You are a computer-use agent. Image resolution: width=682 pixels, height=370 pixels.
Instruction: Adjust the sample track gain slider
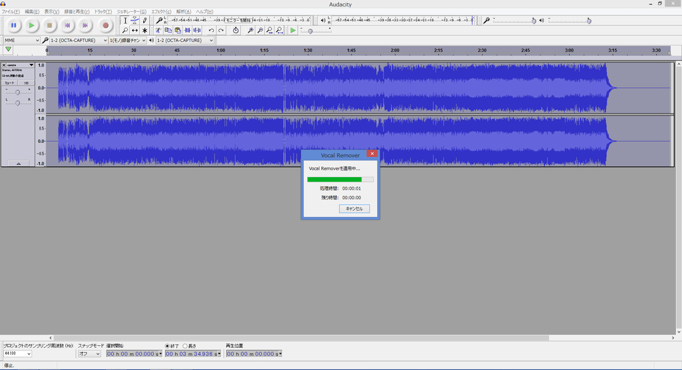click(17, 92)
